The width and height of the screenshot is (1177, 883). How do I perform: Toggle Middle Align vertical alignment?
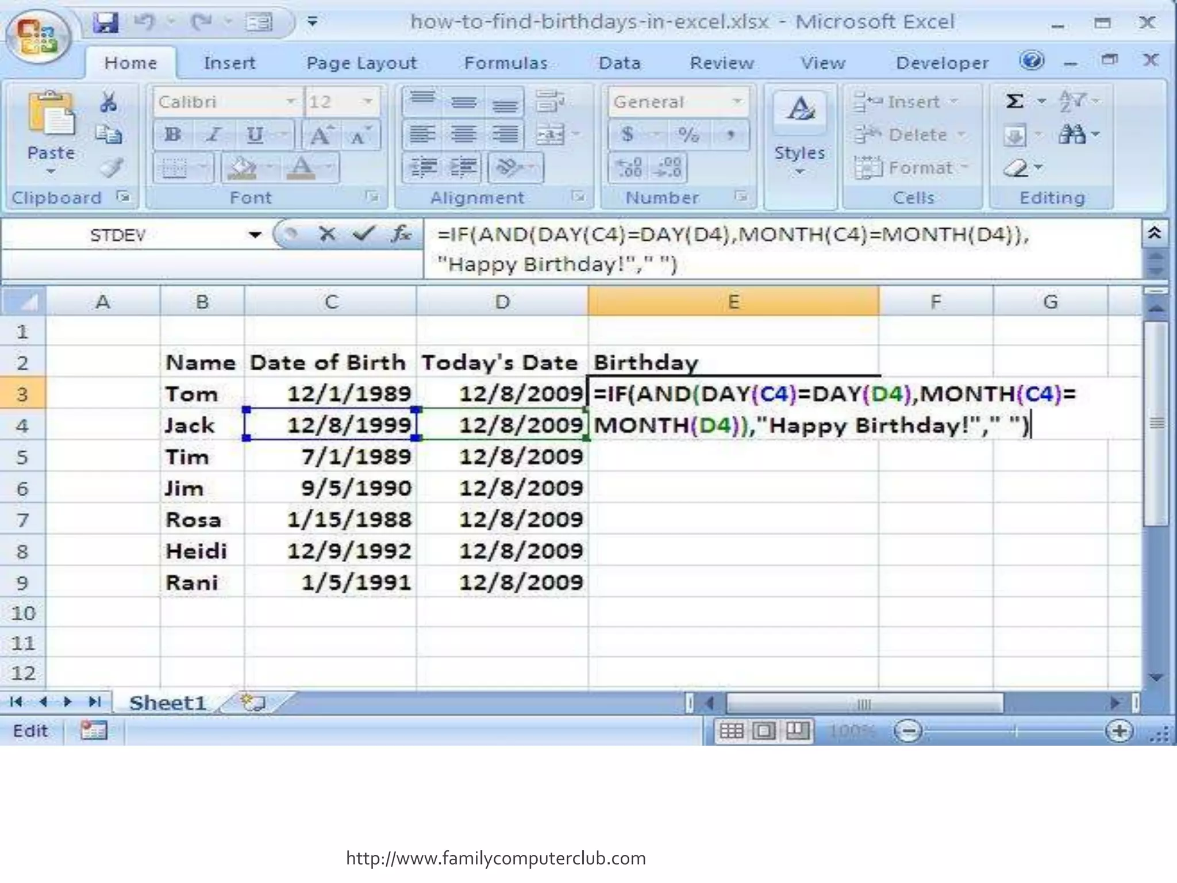tap(463, 101)
